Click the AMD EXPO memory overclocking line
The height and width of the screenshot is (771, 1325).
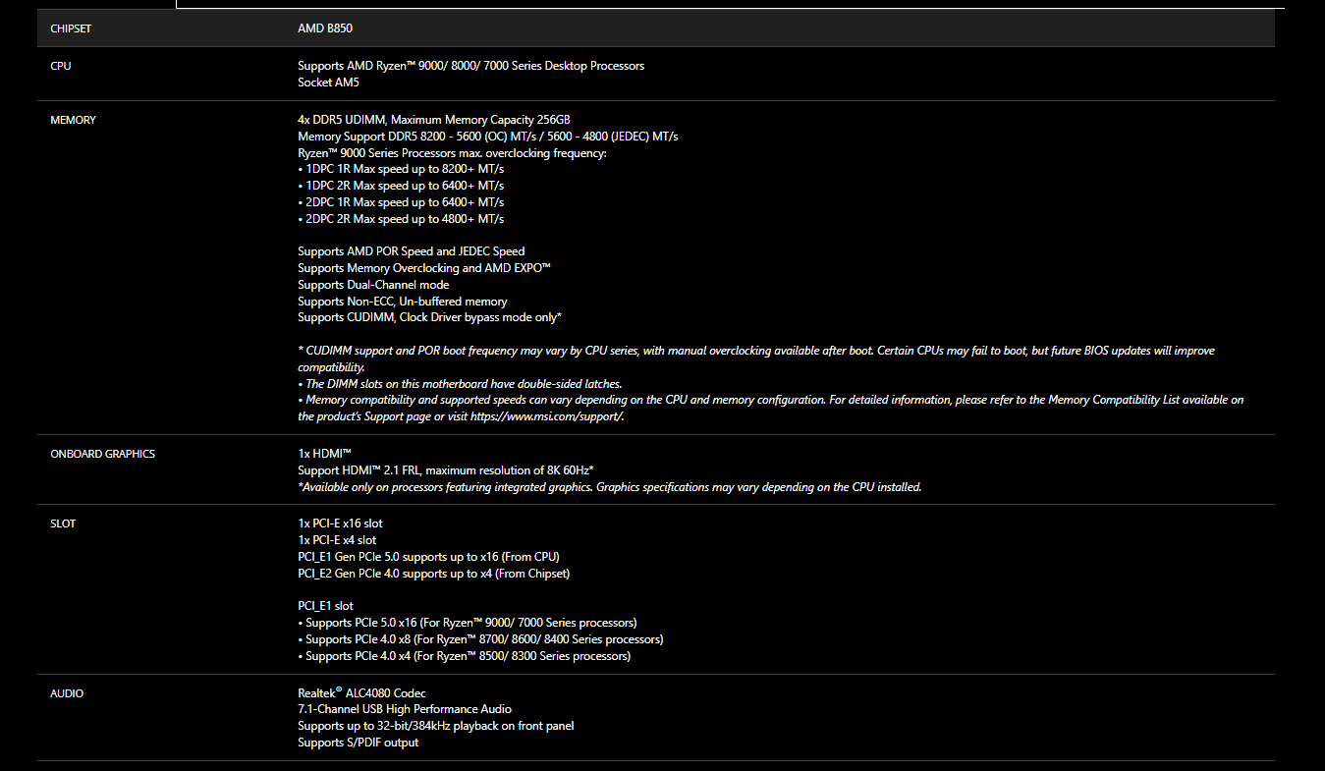[424, 268]
